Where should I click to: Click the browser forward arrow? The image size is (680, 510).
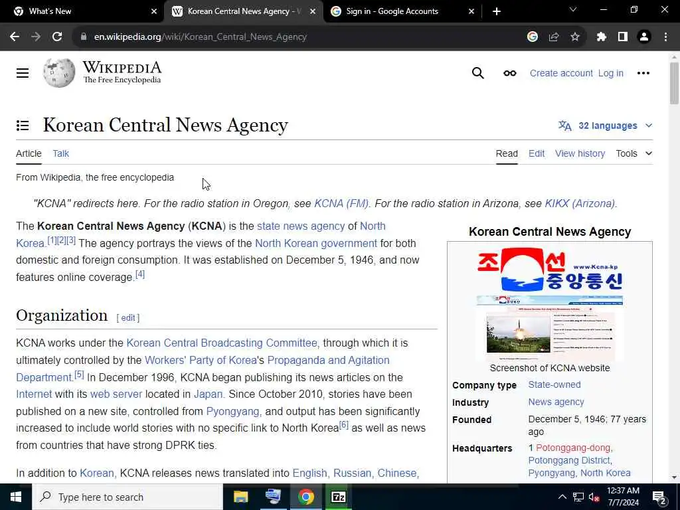click(36, 37)
